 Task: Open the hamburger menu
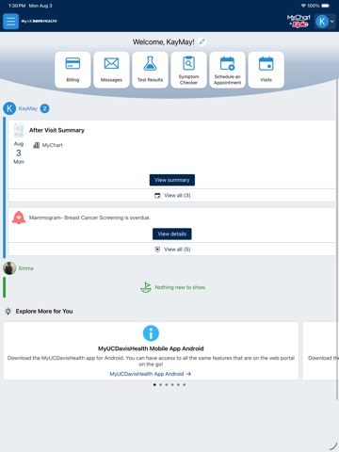tap(10, 22)
